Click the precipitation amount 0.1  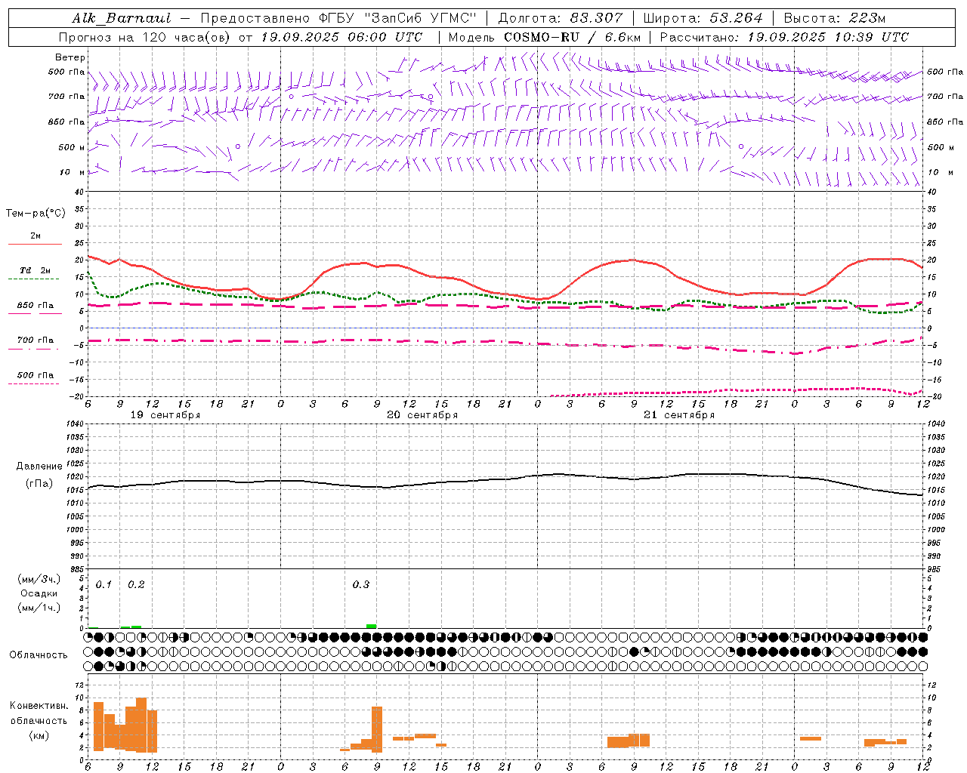[x=103, y=584]
